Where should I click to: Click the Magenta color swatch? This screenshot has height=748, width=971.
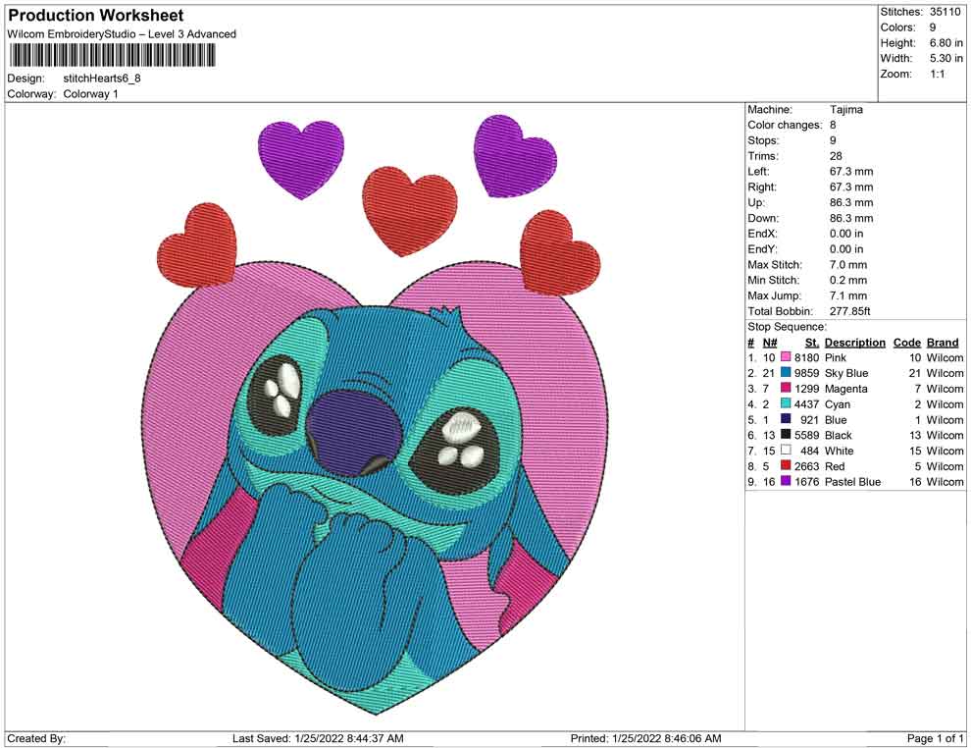point(786,388)
